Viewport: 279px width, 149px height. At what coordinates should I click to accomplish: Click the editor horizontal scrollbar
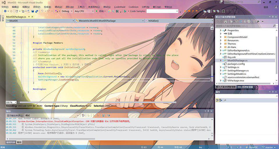point(98,102)
